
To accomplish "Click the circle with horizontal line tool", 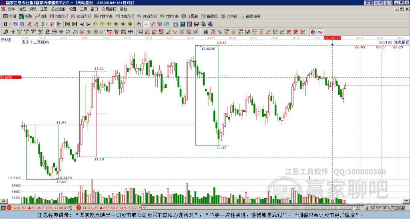I will click(x=54, y=32).
